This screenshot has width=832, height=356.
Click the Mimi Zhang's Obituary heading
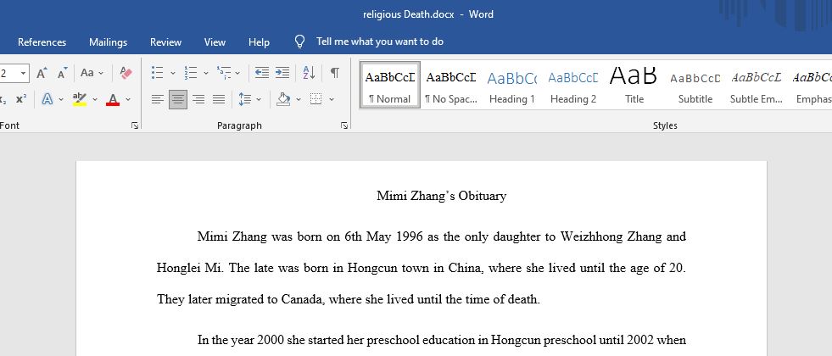pyautogui.click(x=442, y=196)
